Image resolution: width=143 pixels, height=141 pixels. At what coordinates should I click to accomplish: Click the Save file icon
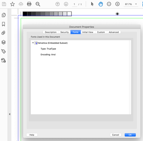pyautogui.click(x=4, y=4)
